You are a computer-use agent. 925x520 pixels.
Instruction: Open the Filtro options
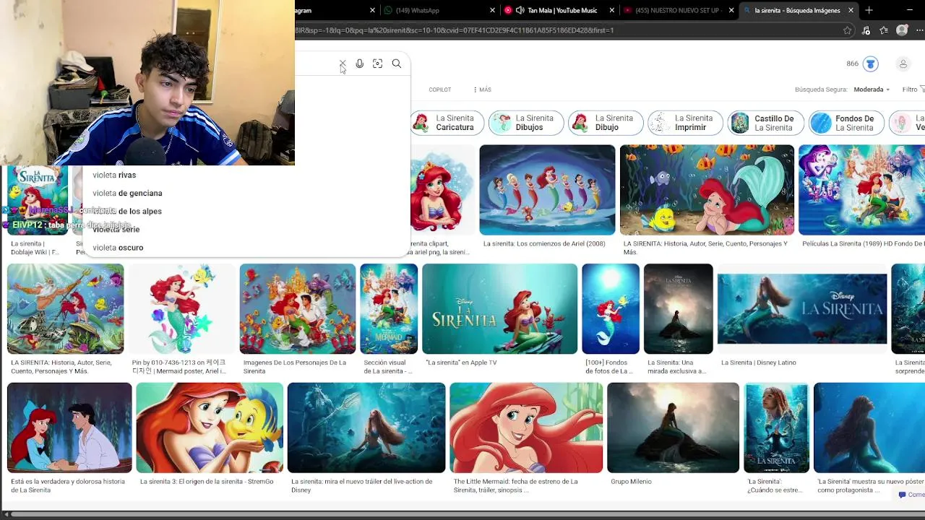[x=913, y=90]
